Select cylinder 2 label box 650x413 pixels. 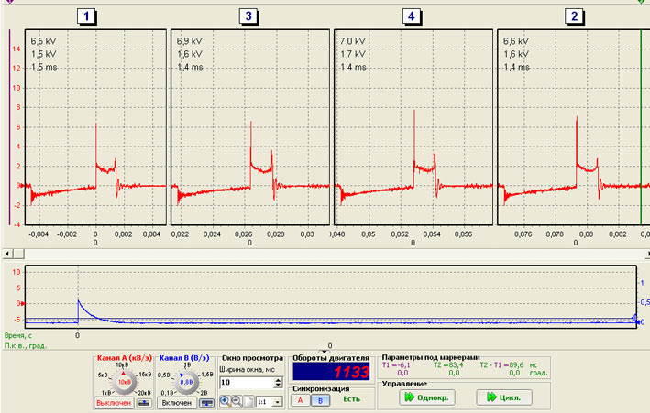click(x=574, y=16)
